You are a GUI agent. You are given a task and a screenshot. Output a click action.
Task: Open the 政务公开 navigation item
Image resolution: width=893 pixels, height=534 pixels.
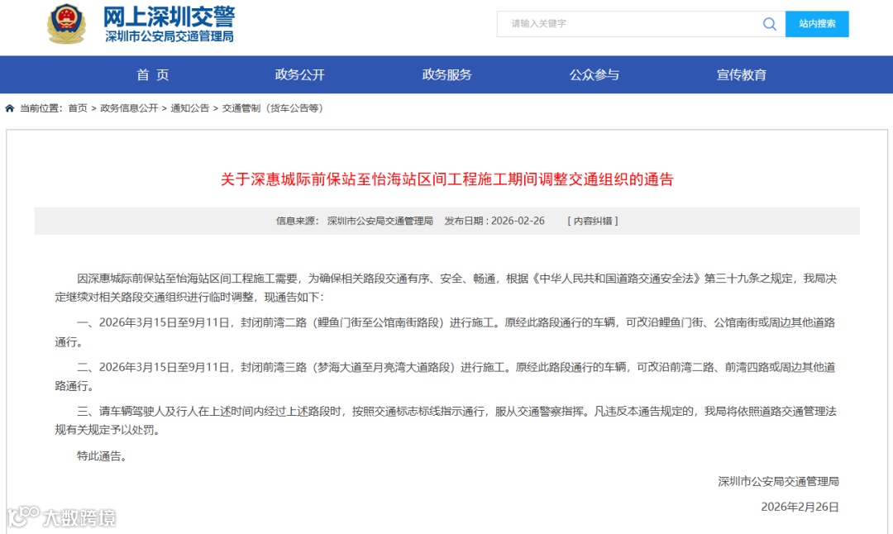point(299,74)
